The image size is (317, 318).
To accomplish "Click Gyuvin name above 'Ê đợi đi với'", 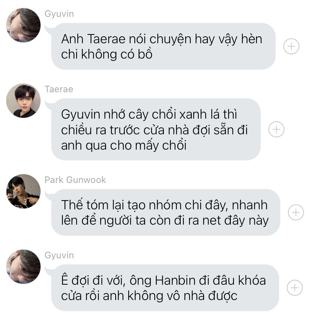I will (x=59, y=255).
